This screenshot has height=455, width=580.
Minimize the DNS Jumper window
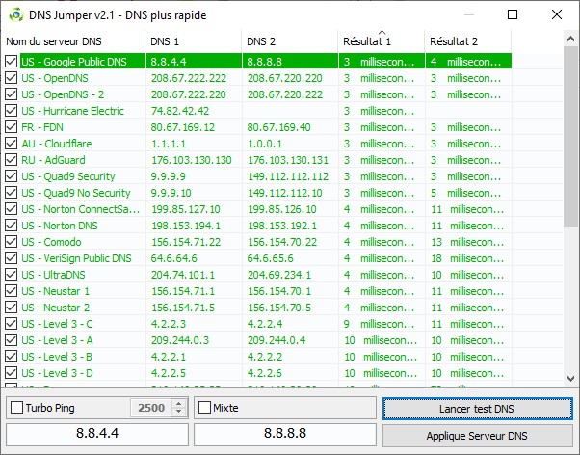tap(466, 14)
